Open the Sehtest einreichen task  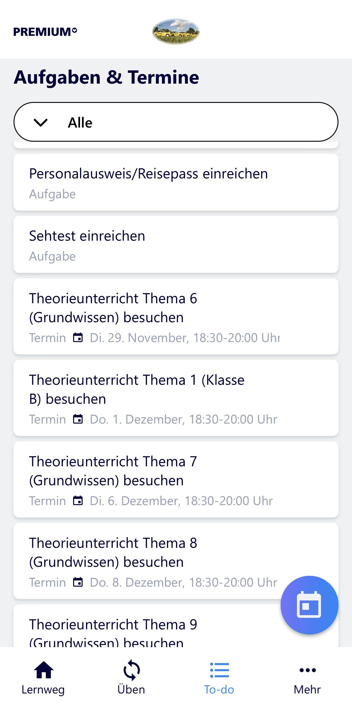tap(176, 245)
